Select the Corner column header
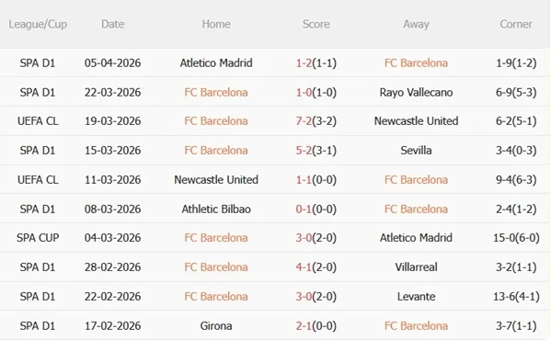The height and width of the screenshot is (340, 551). (x=516, y=24)
